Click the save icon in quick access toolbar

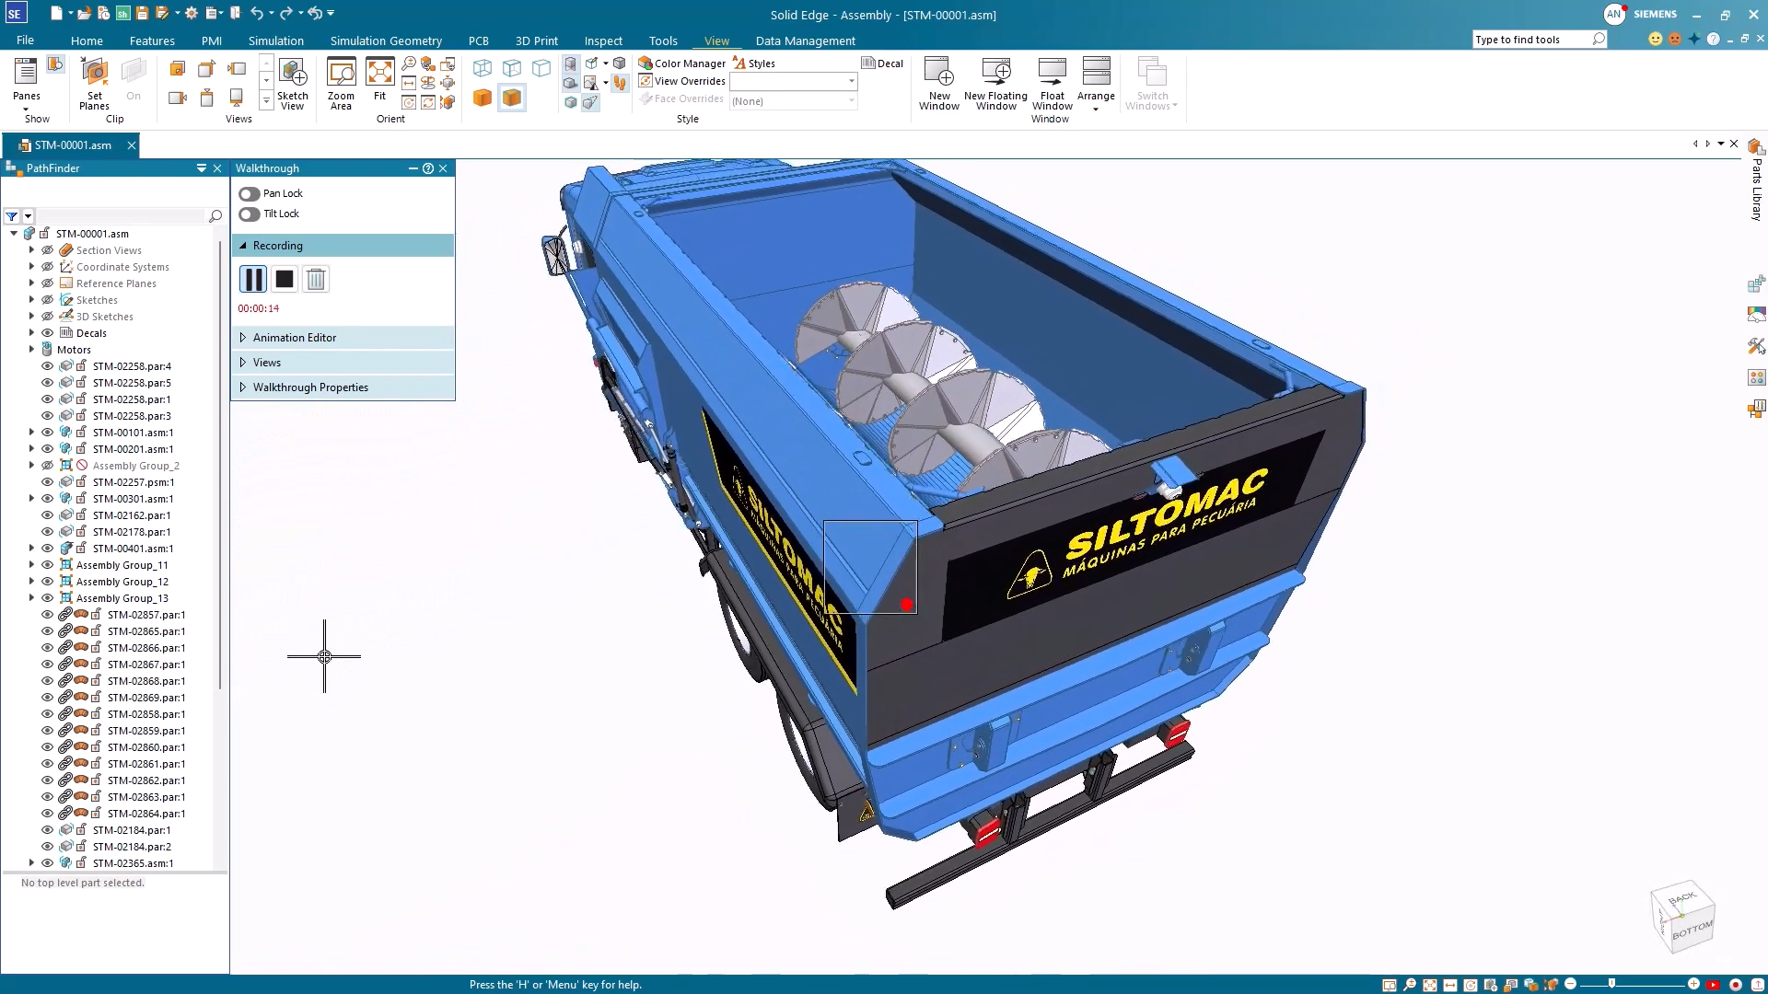(x=142, y=14)
